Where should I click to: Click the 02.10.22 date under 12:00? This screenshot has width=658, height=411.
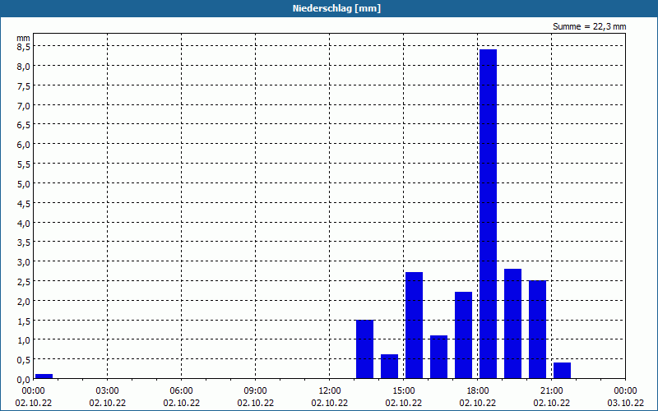point(330,403)
